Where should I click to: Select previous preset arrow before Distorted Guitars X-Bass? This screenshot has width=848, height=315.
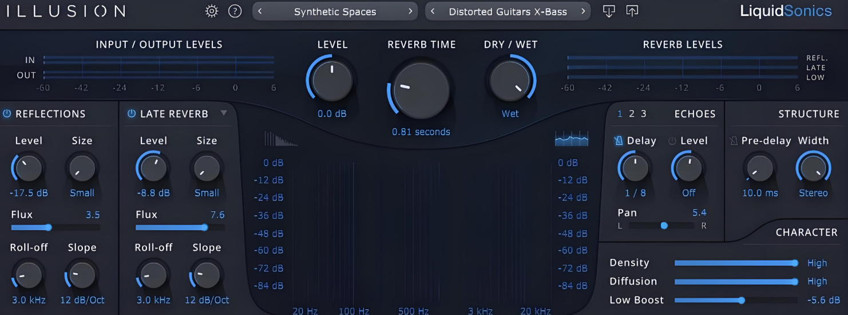coord(433,11)
